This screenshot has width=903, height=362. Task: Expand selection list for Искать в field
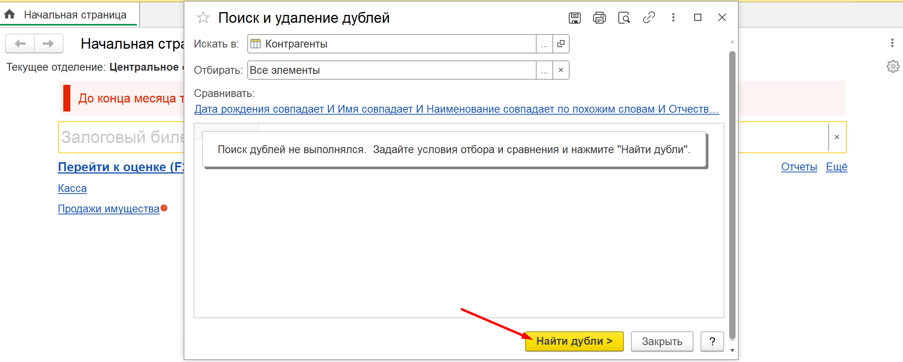[x=544, y=44]
